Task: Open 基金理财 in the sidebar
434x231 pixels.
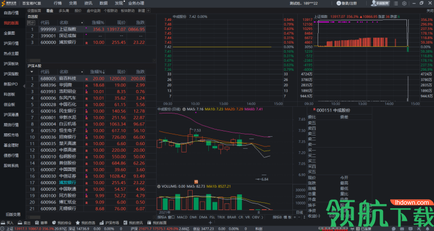Action: coord(11,145)
